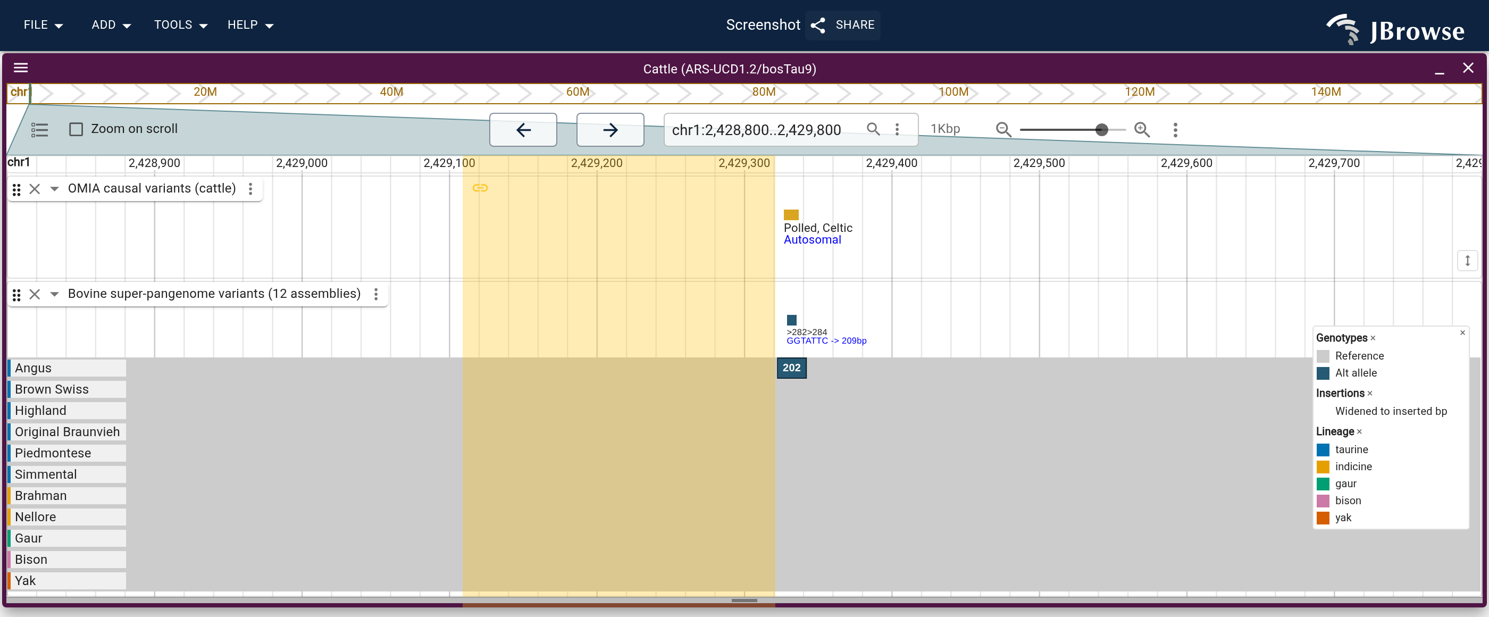The image size is (1489, 617).
Task: Open the view hamburger menu
Action: (x=21, y=68)
